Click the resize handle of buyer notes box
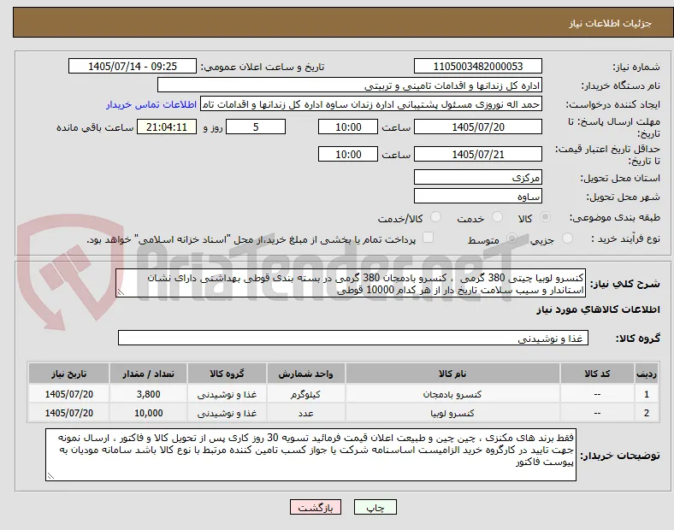This screenshot has height=530, width=674. pyautogui.click(x=50, y=475)
